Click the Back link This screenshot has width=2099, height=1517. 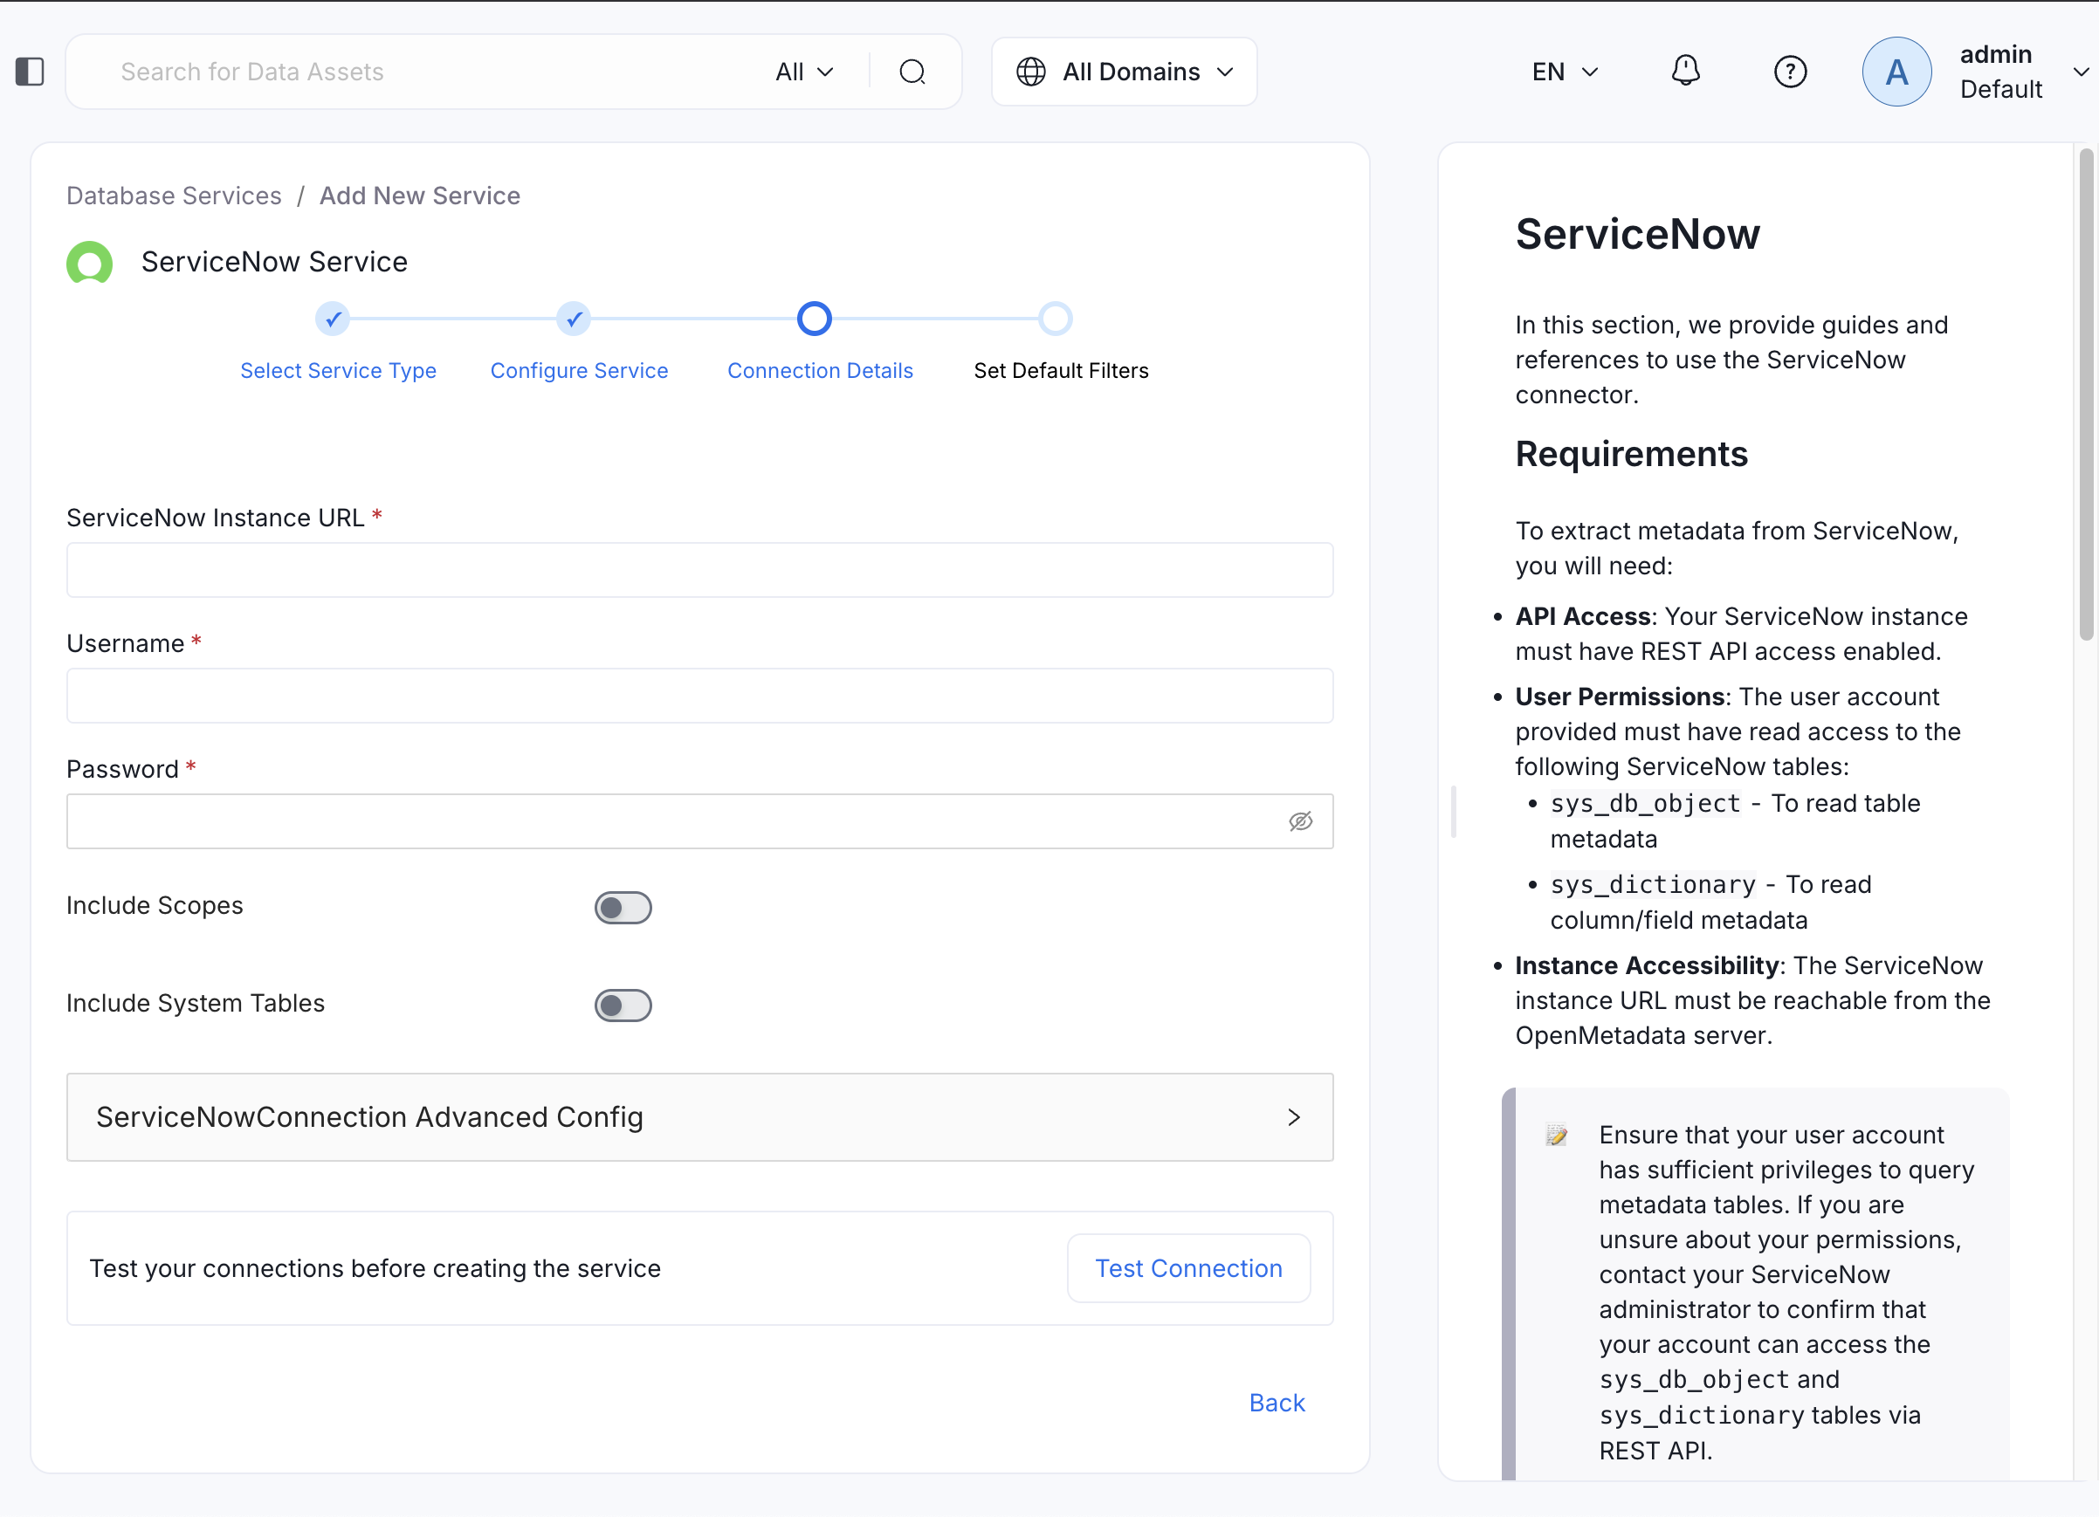[1277, 1403]
